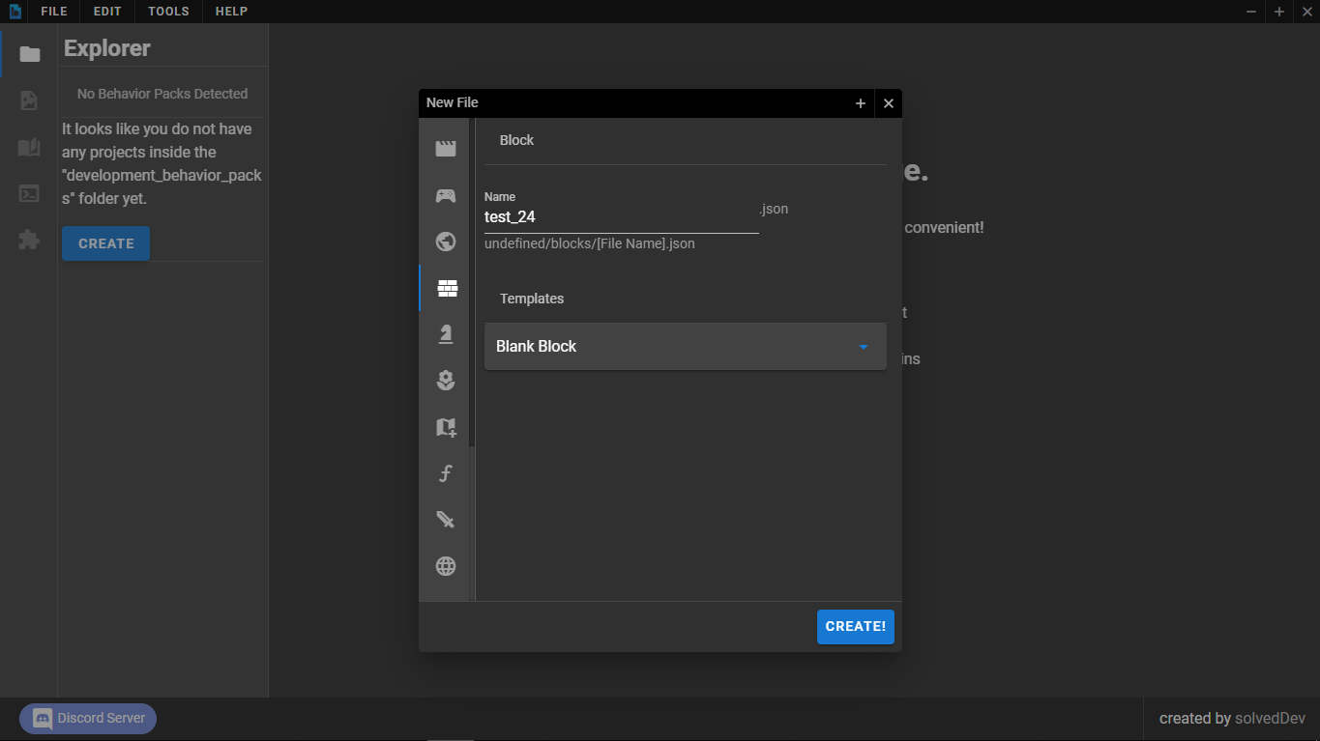Select the flower file type icon

(445, 381)
